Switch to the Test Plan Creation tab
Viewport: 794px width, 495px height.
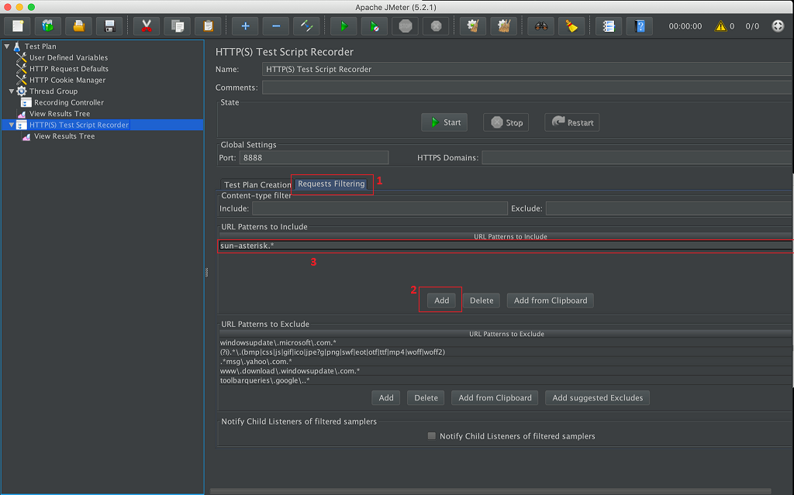257,184
